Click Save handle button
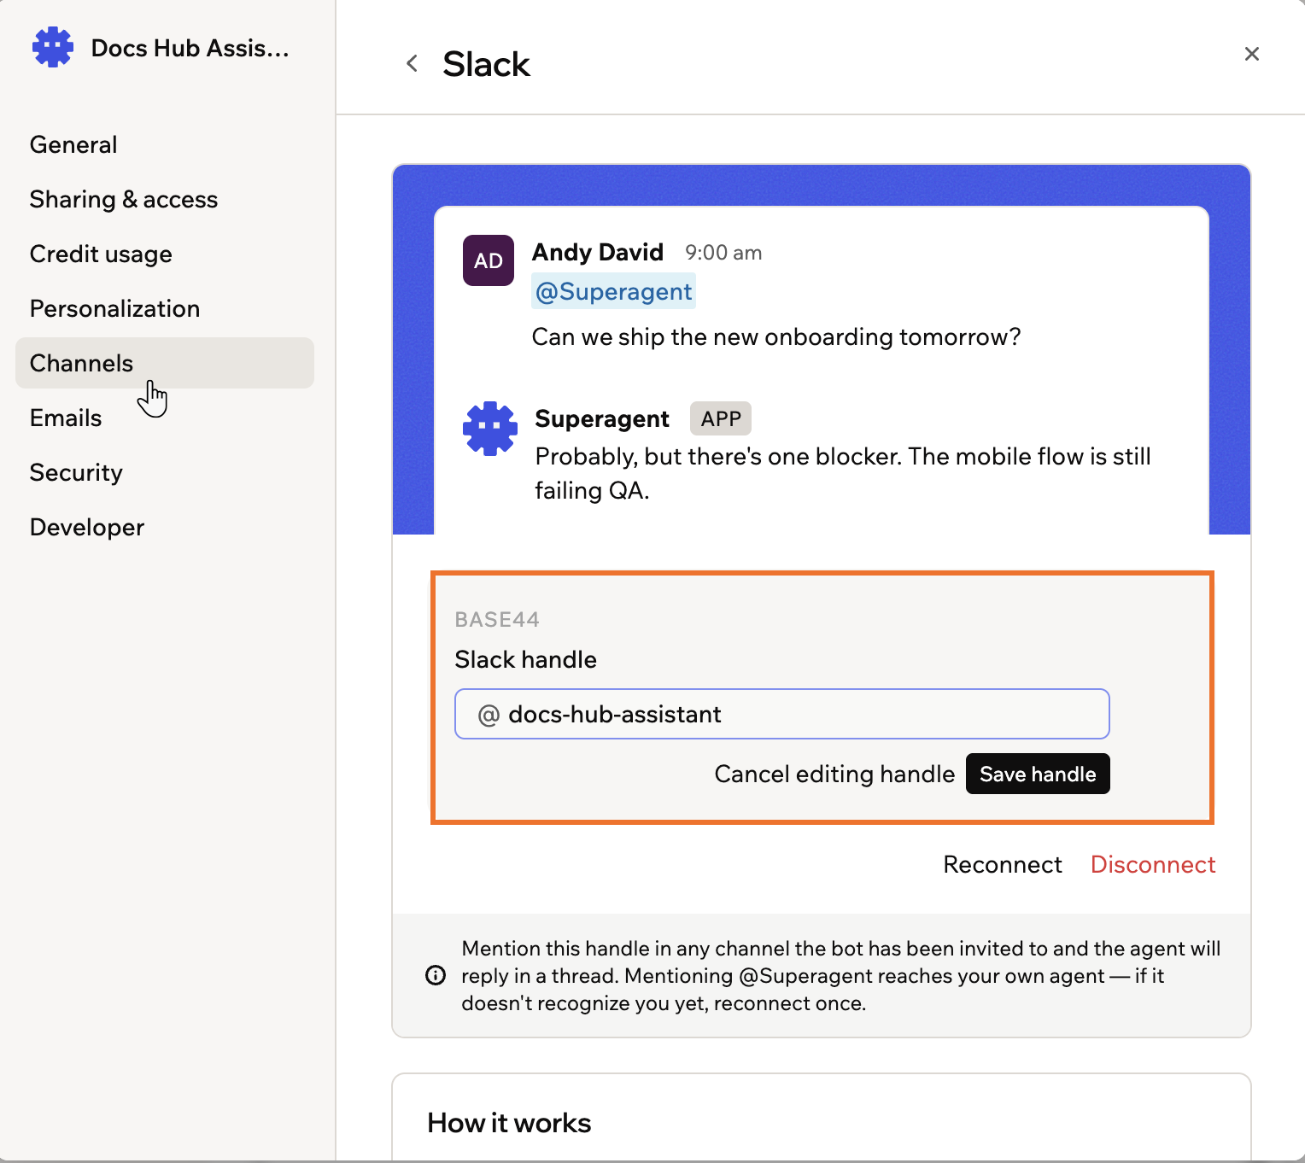The width and height of the screenshot is (1305, 1163). click(1038, 774)
